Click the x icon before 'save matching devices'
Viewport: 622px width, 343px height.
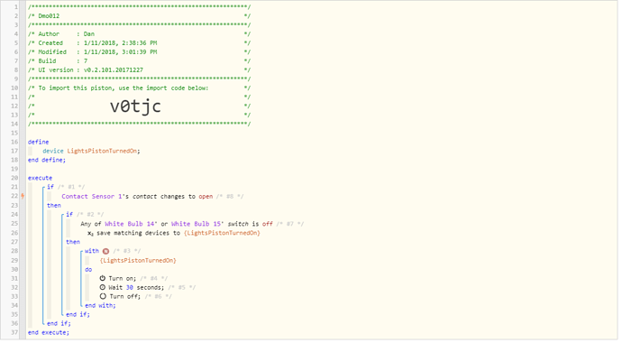90,234
